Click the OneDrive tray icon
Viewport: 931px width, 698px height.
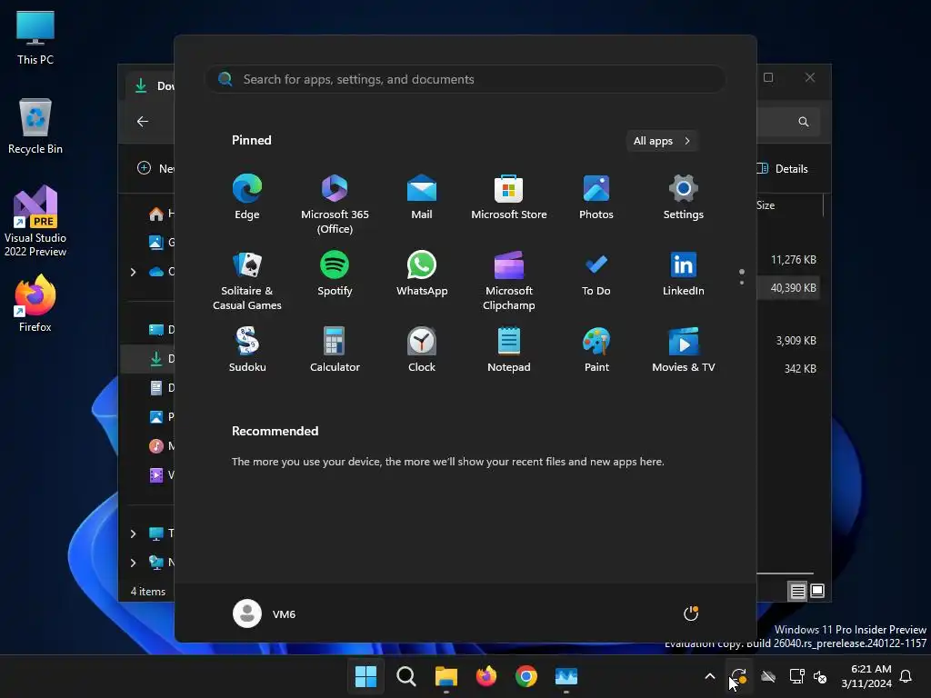[768, 676]
